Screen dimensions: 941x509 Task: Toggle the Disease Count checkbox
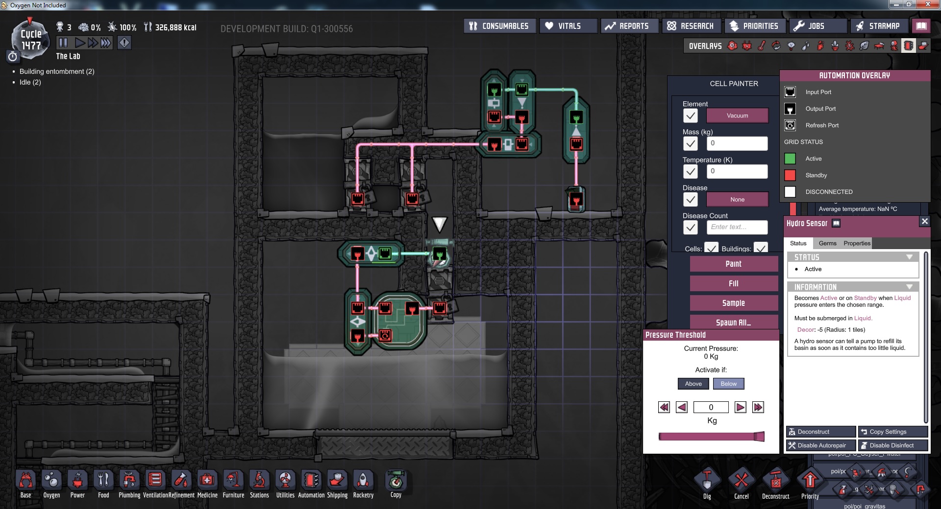(691, 228)
